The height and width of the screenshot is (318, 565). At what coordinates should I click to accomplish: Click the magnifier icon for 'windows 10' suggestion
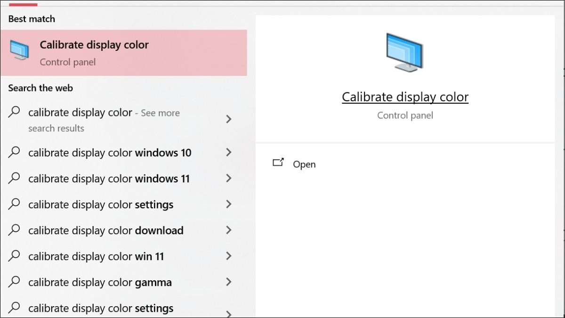tap(15, 153)
